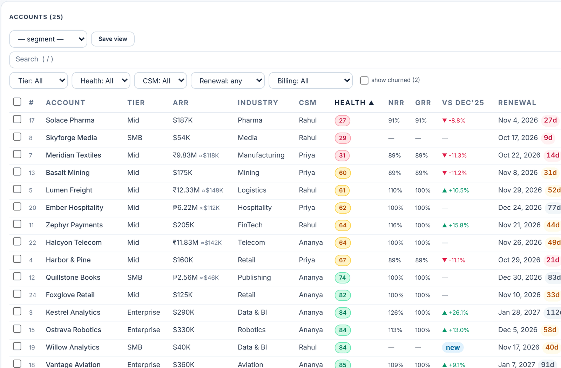Click the ACCOUNTS (25) heading
Image resolution: width=561 pixels, height=368 pixels.
[x=36, y=17]
